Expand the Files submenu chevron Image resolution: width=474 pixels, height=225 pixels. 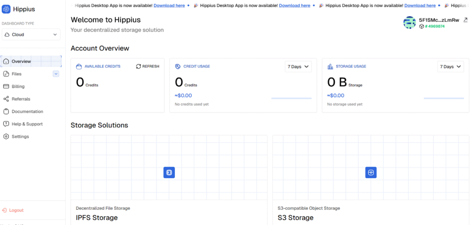point(56,74)
